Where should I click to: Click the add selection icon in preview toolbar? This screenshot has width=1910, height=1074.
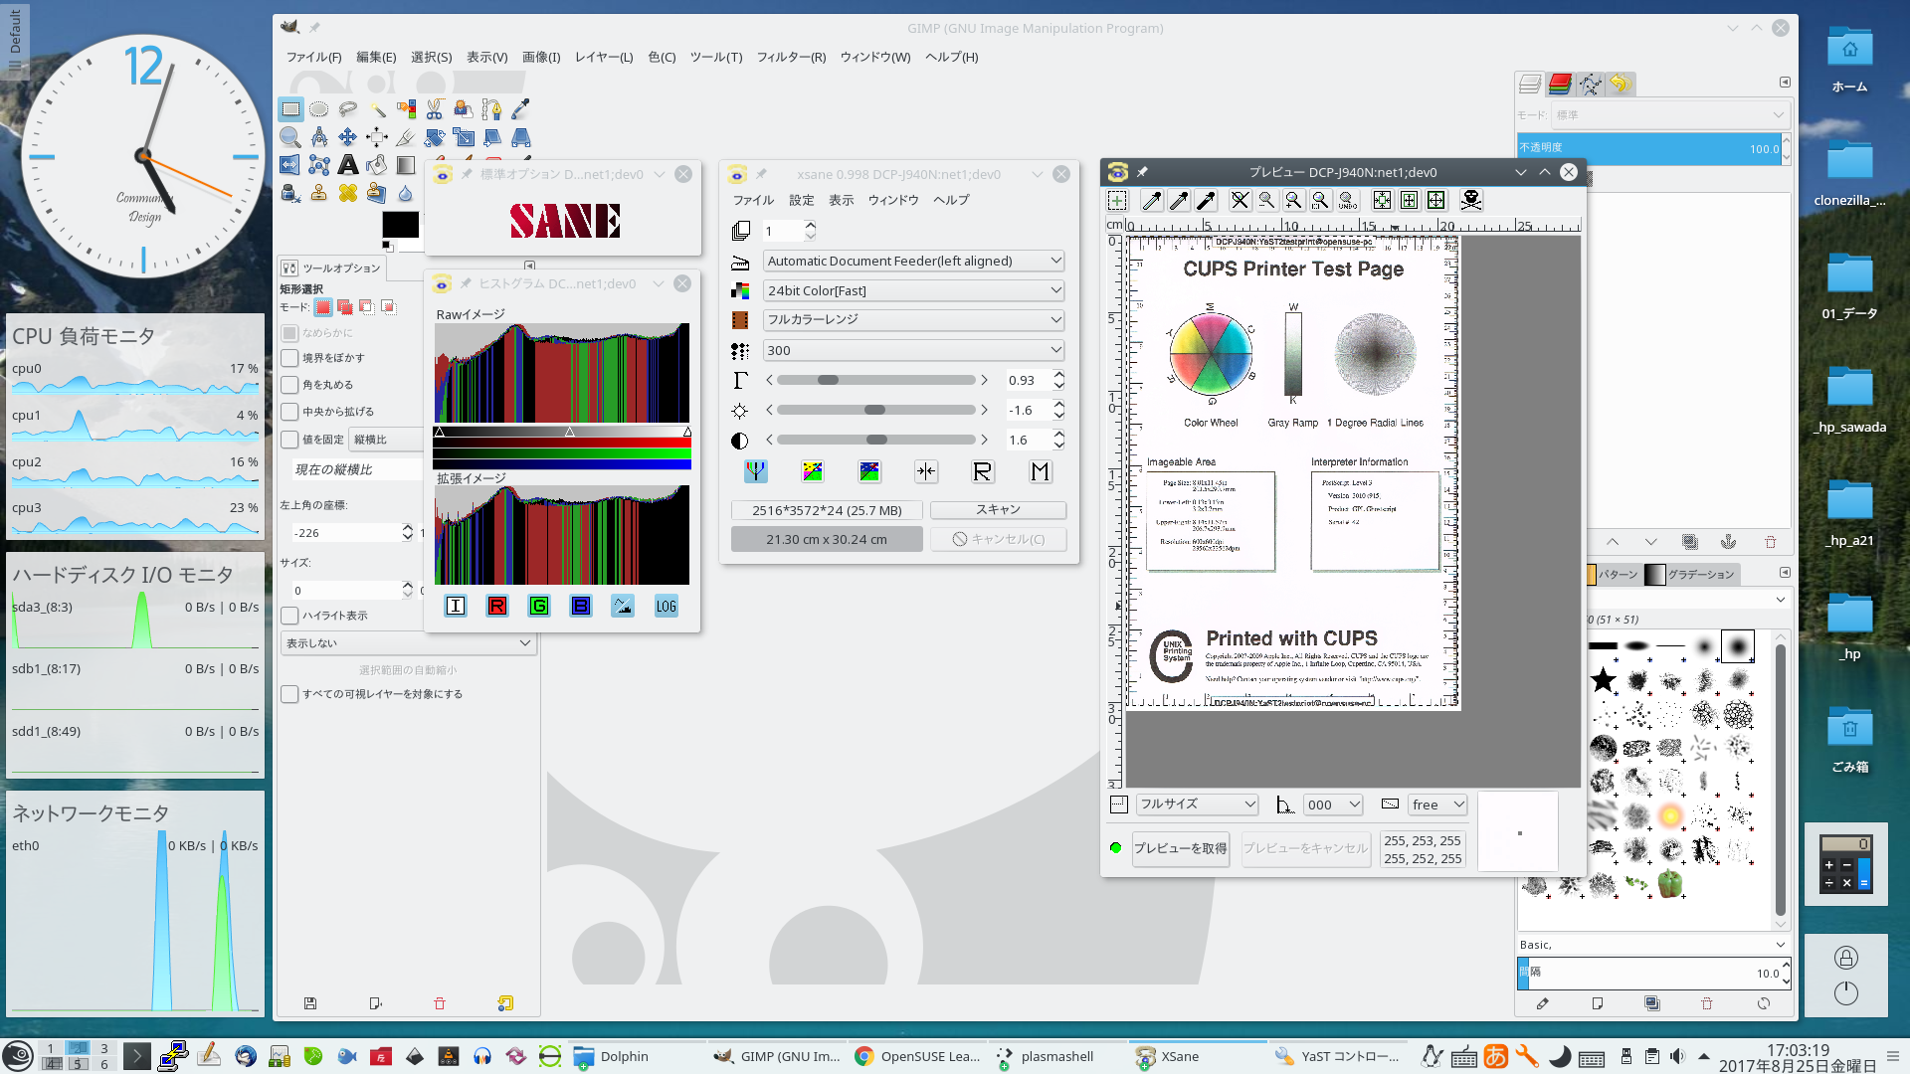click(1117, 201)
